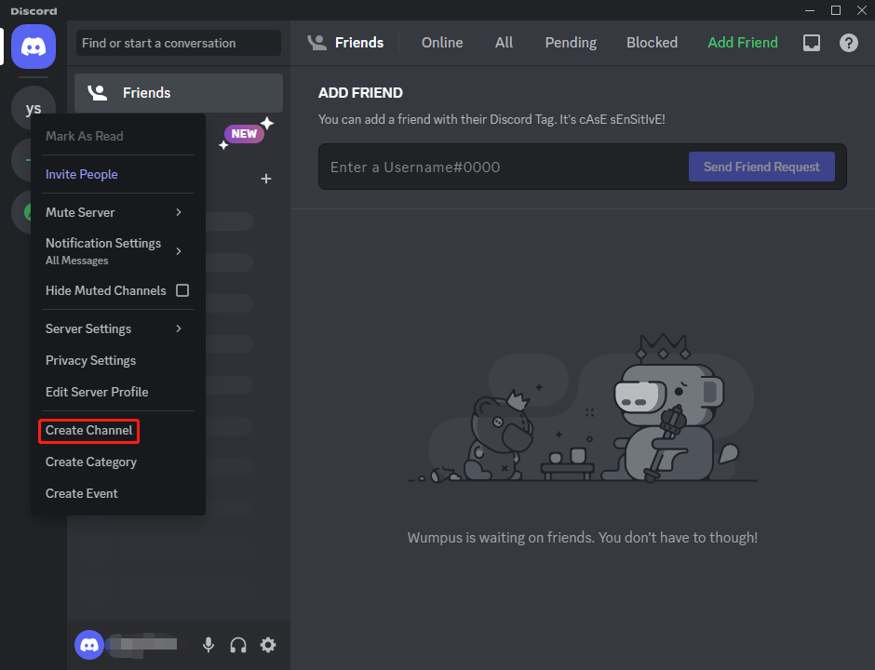The height and width of the screenshot is (670, 875).
Task: Click Find or start a conversation box
Action: pyautogui.click(x=179, y=43)
